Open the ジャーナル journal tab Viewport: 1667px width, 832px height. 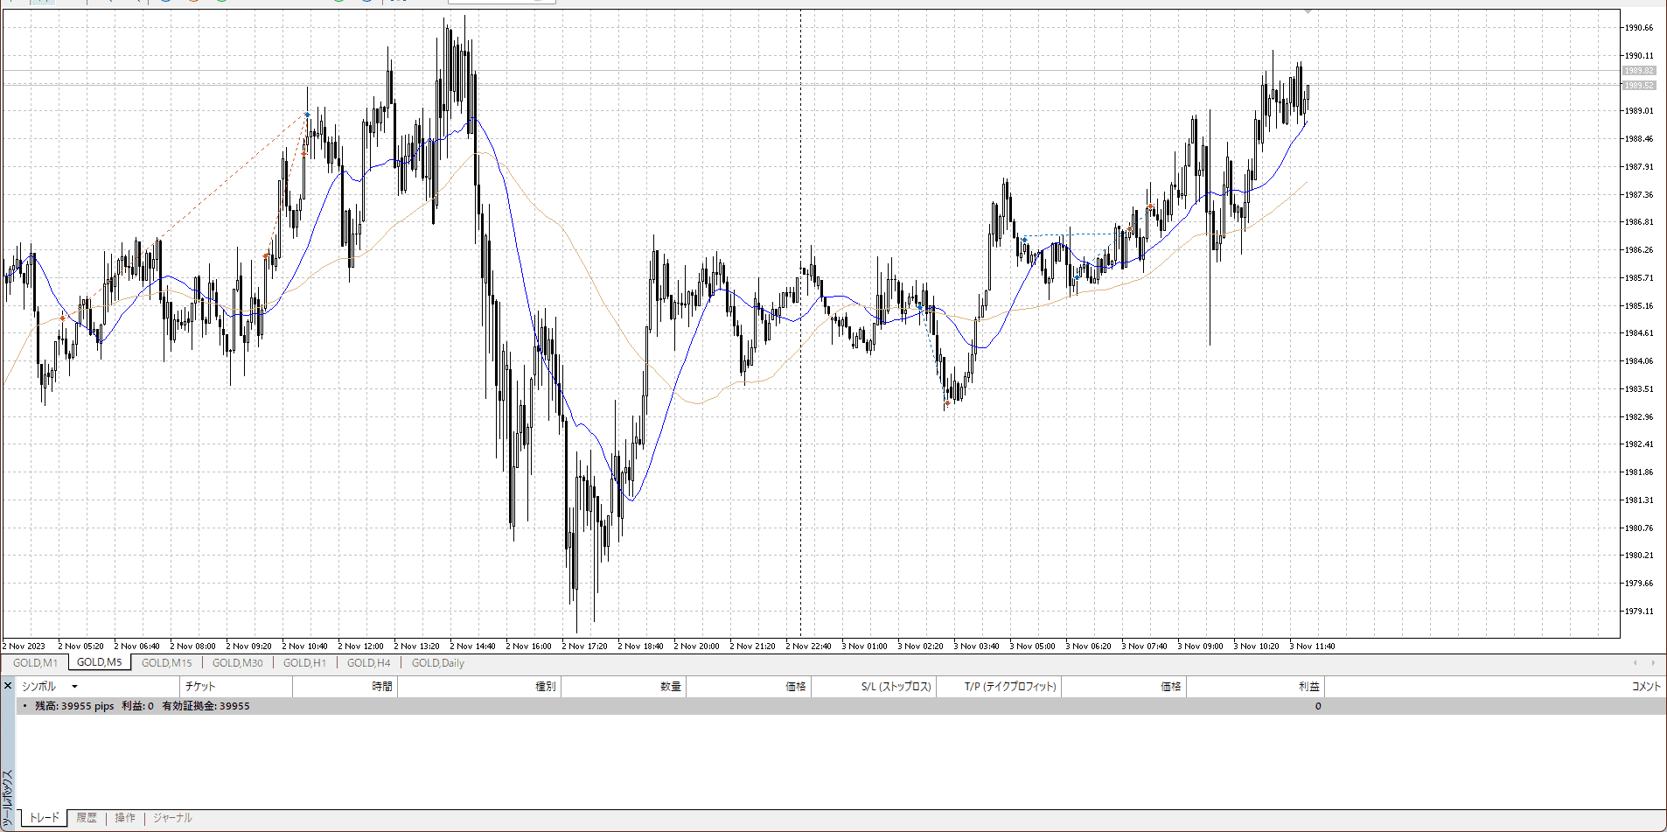pos(172,818)
